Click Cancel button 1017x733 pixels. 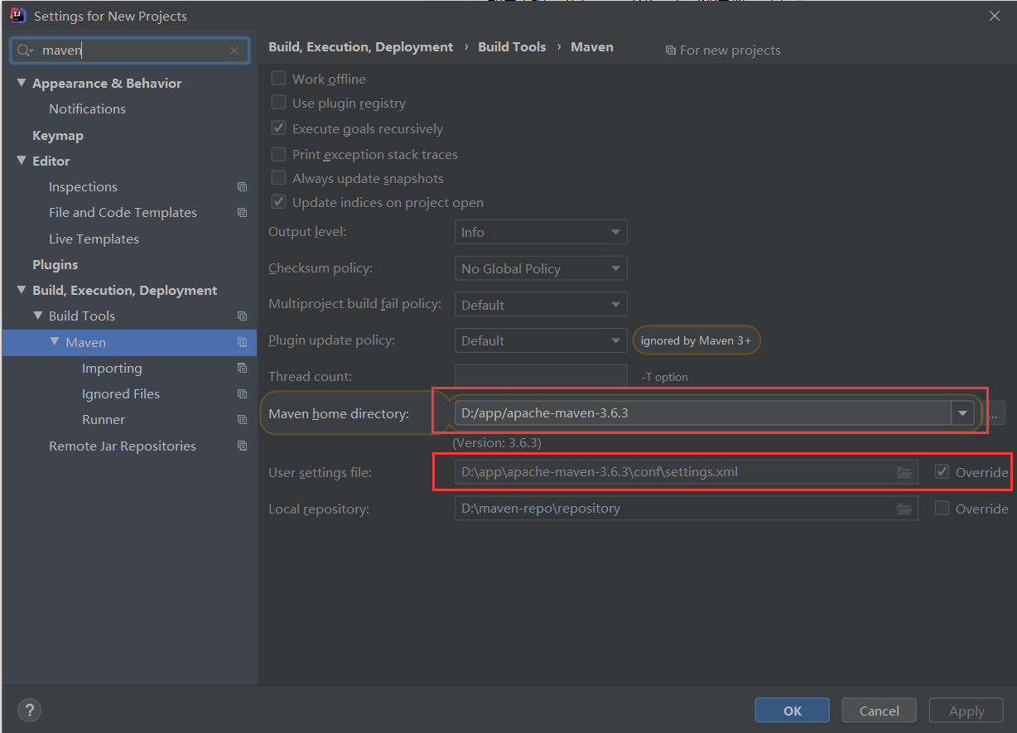point(880,711)
